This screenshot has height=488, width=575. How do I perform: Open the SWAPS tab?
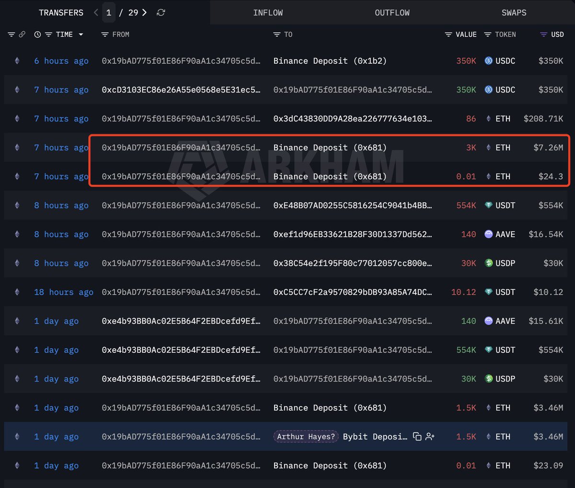tap(514, 13)
